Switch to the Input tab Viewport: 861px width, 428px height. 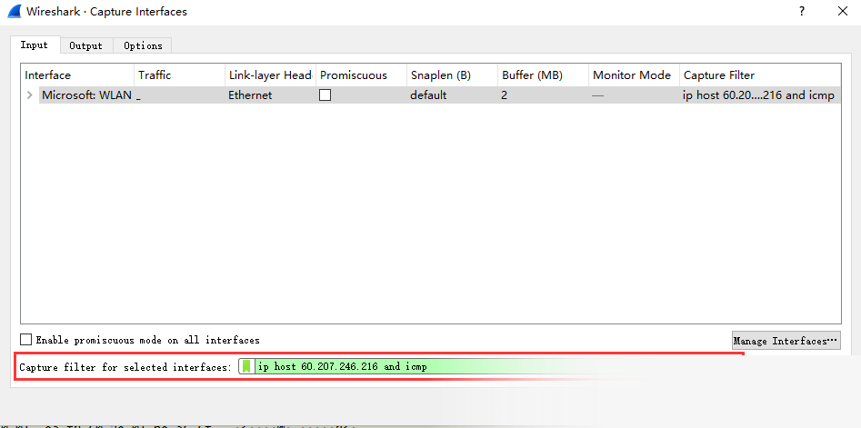point(34,45)
